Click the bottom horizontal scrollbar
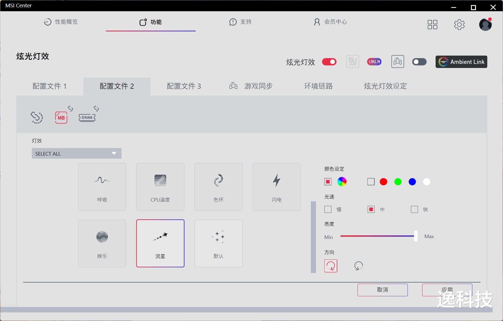503x321 pixels. tap(246, 309)
